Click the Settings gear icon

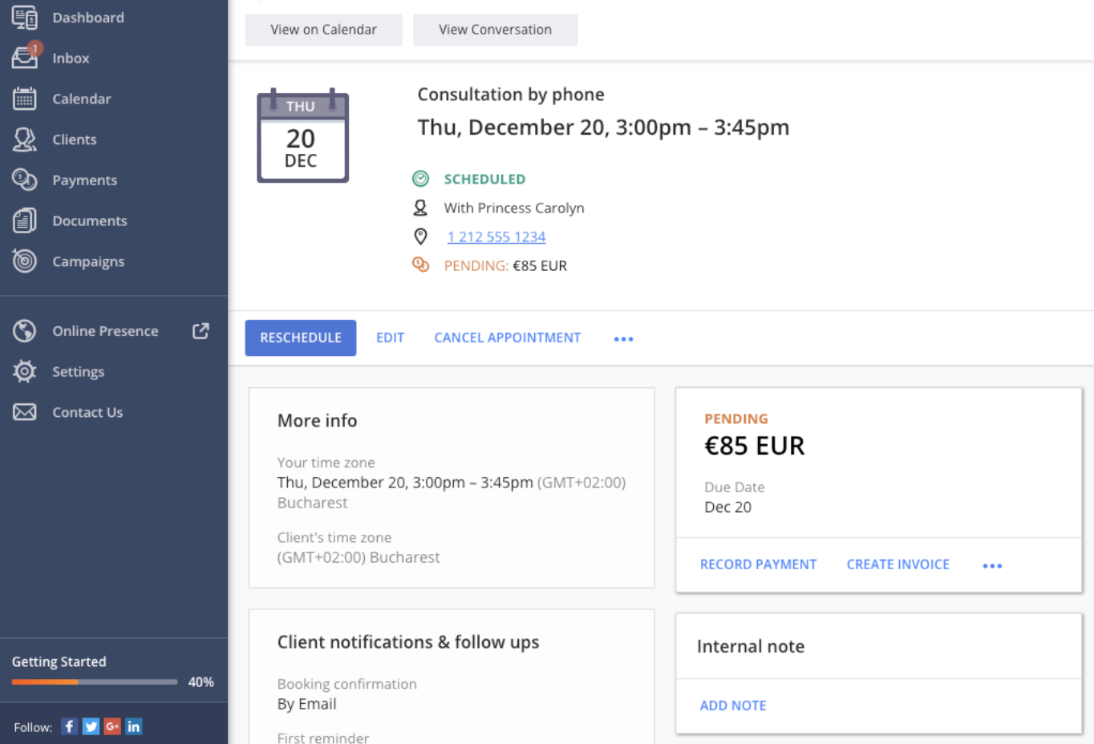[x=24, y=371]
